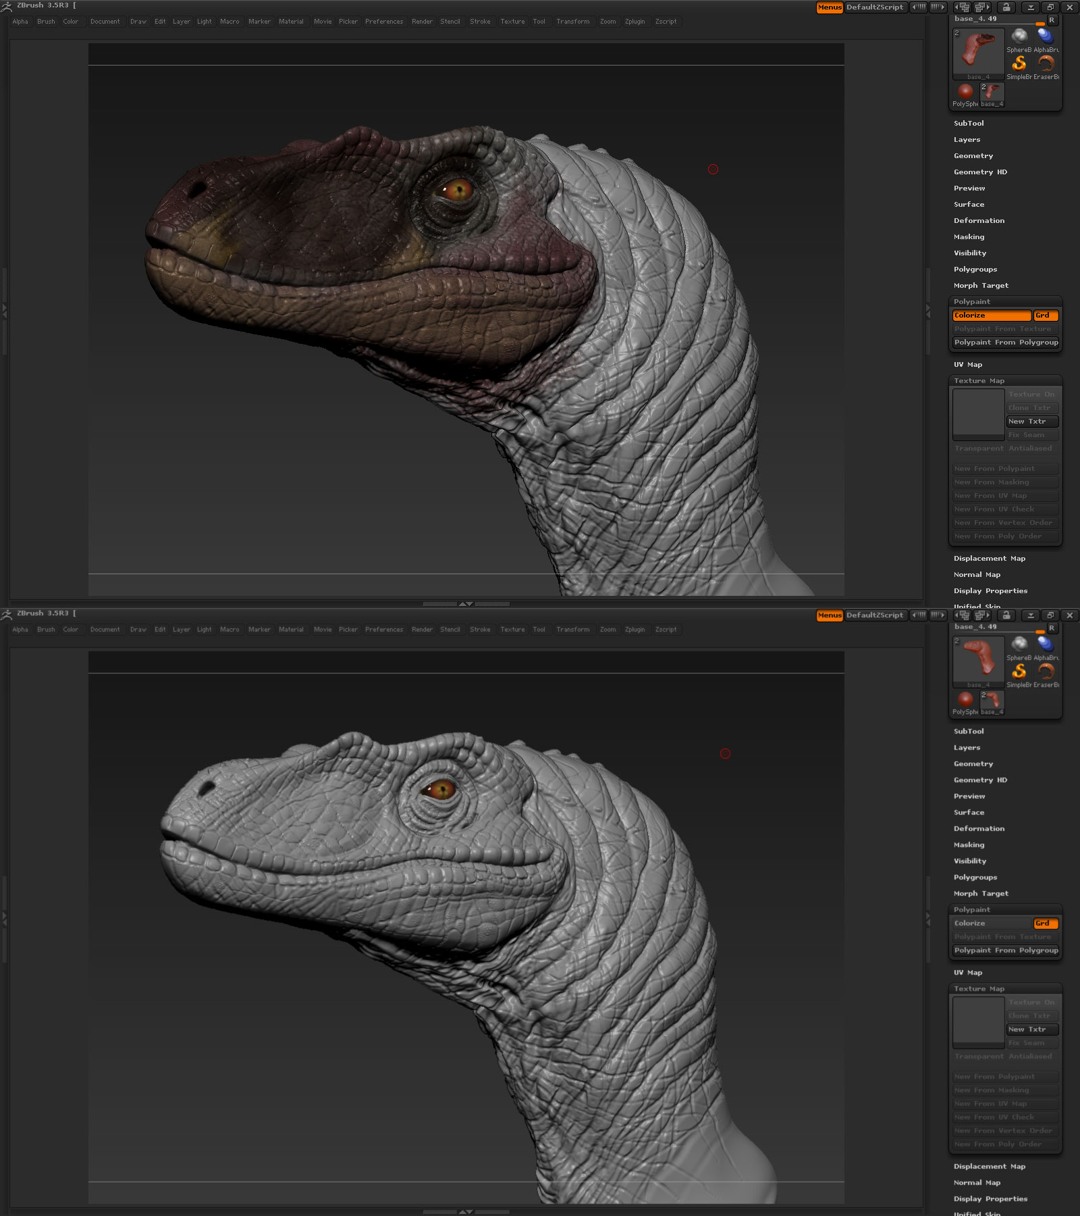Open the Material menu in the bottom window's menu bar
The image size is (1080, 1216).
pyautogui.click(x=291, y=630)
